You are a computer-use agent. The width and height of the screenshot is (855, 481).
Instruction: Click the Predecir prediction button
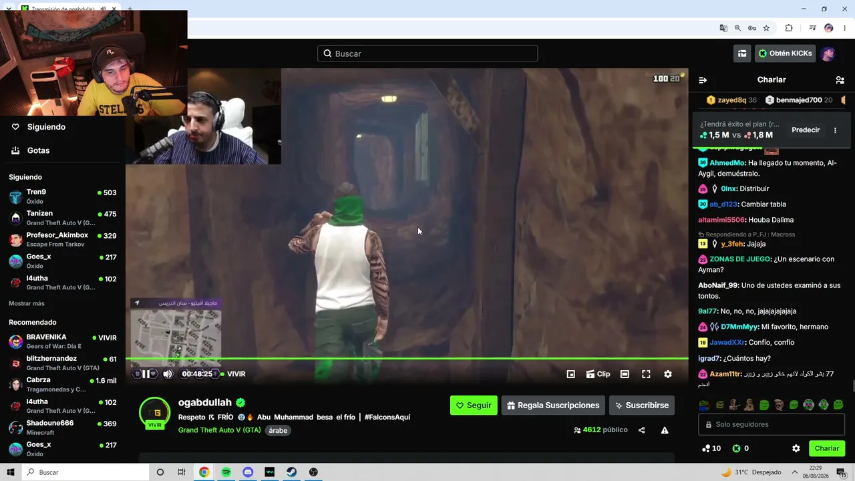(806, 130)
